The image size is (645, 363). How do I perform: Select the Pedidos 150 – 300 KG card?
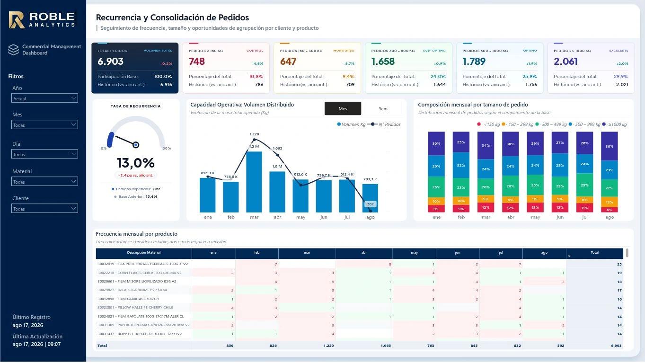(317, 68)
